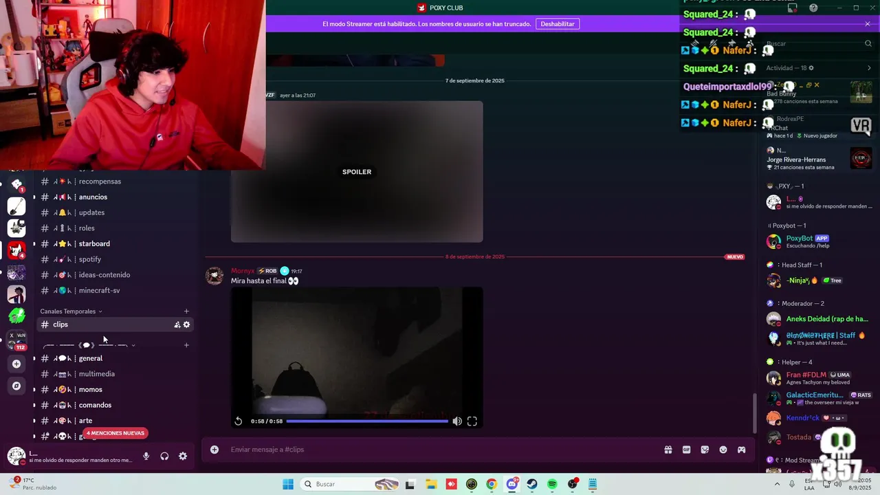Open the minecraft-sv channel

115,290
